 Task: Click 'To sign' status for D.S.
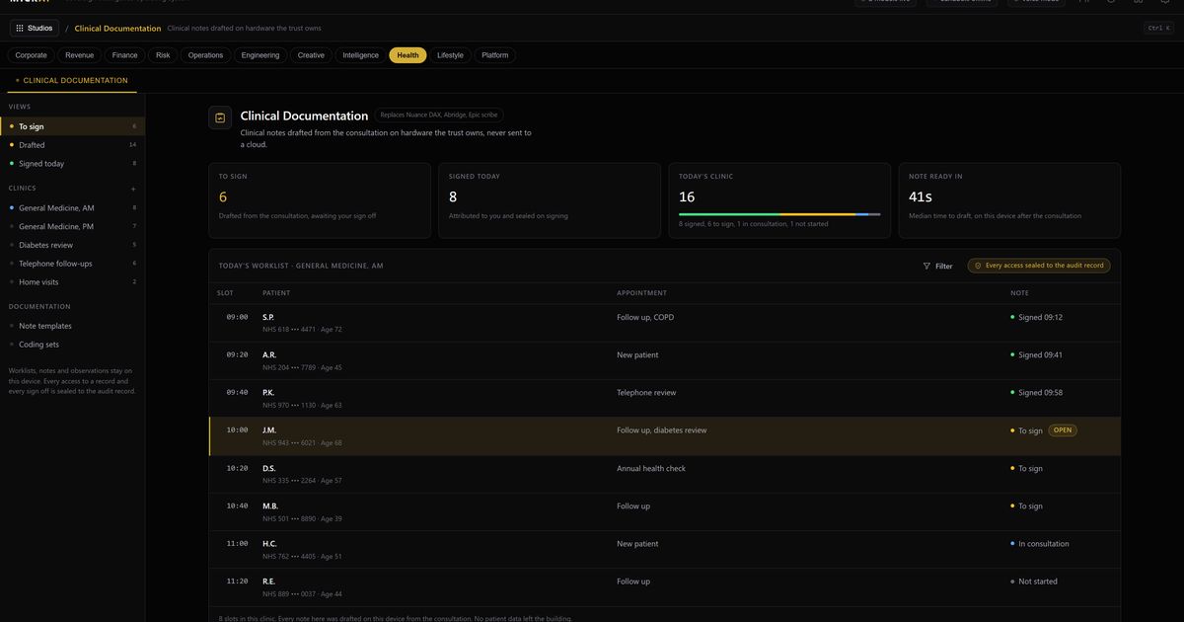click(1026, 468)
